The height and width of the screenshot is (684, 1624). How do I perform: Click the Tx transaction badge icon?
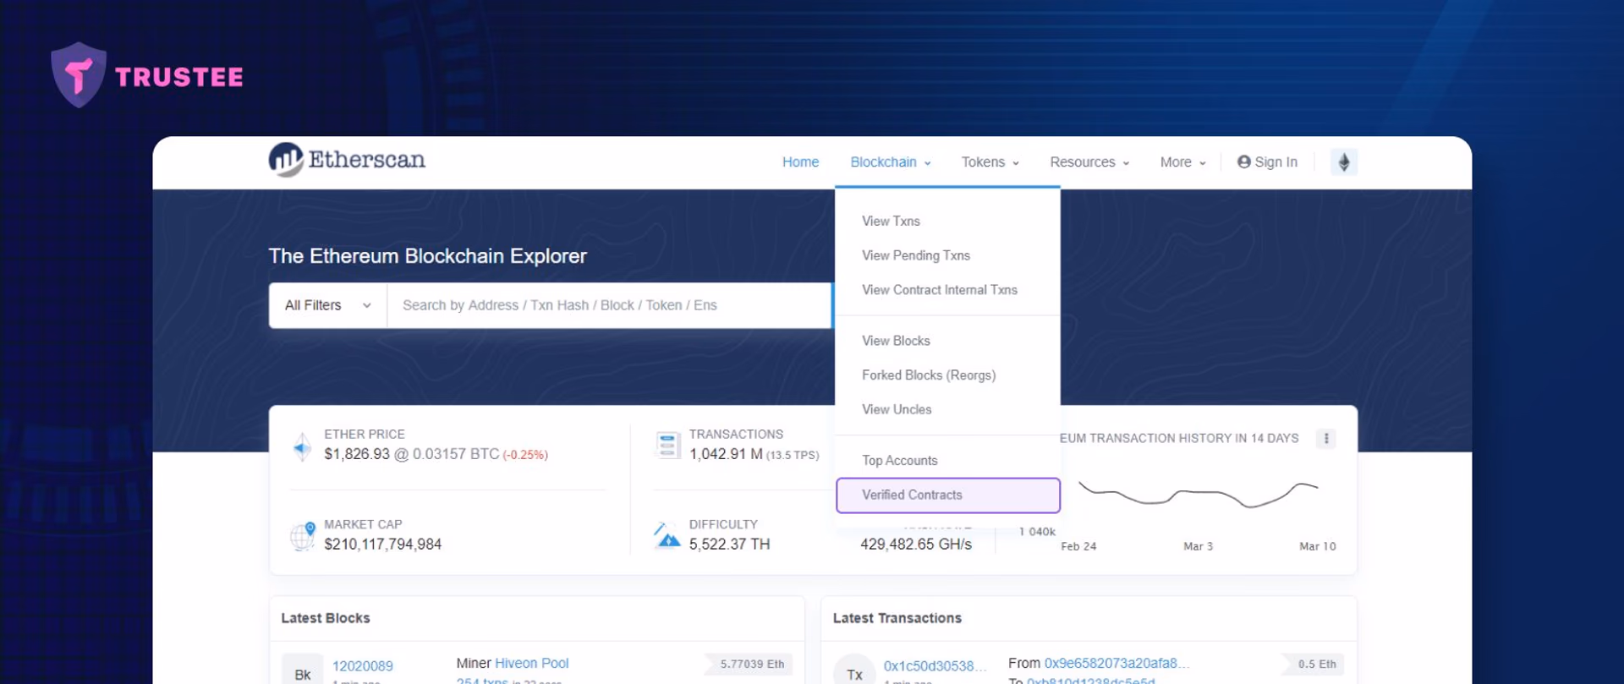(x=854, y=672)
